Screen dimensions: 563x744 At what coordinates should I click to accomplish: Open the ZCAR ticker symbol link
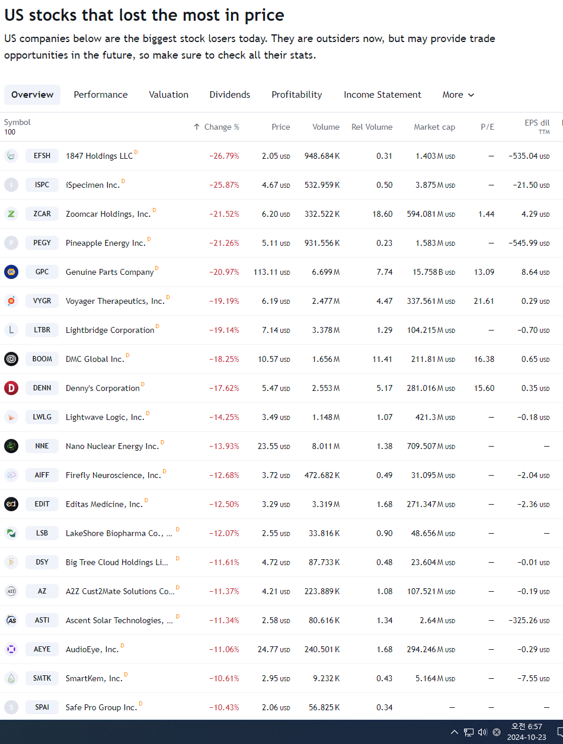(x=42, y=214)
